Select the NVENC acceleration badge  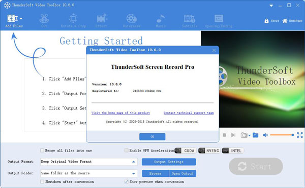click(209, 151)
